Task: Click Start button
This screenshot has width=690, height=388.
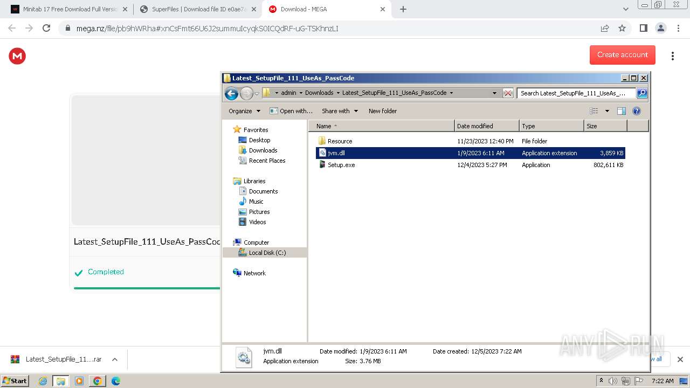Action: (15, 381)
